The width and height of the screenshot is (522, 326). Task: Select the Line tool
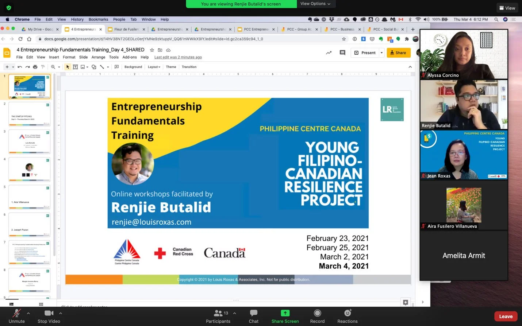tap(102, 67)
